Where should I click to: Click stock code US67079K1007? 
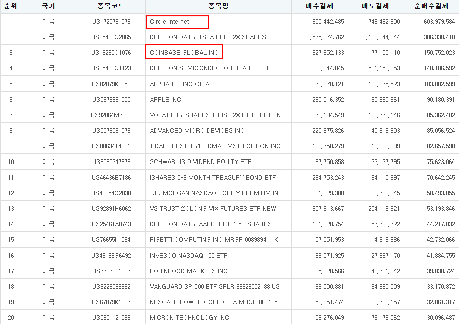(111, 302)
